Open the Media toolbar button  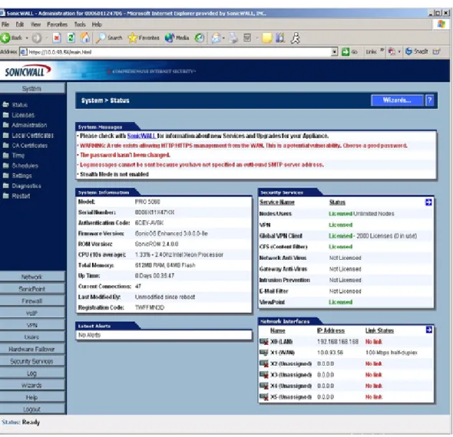(x=177, y=38)
